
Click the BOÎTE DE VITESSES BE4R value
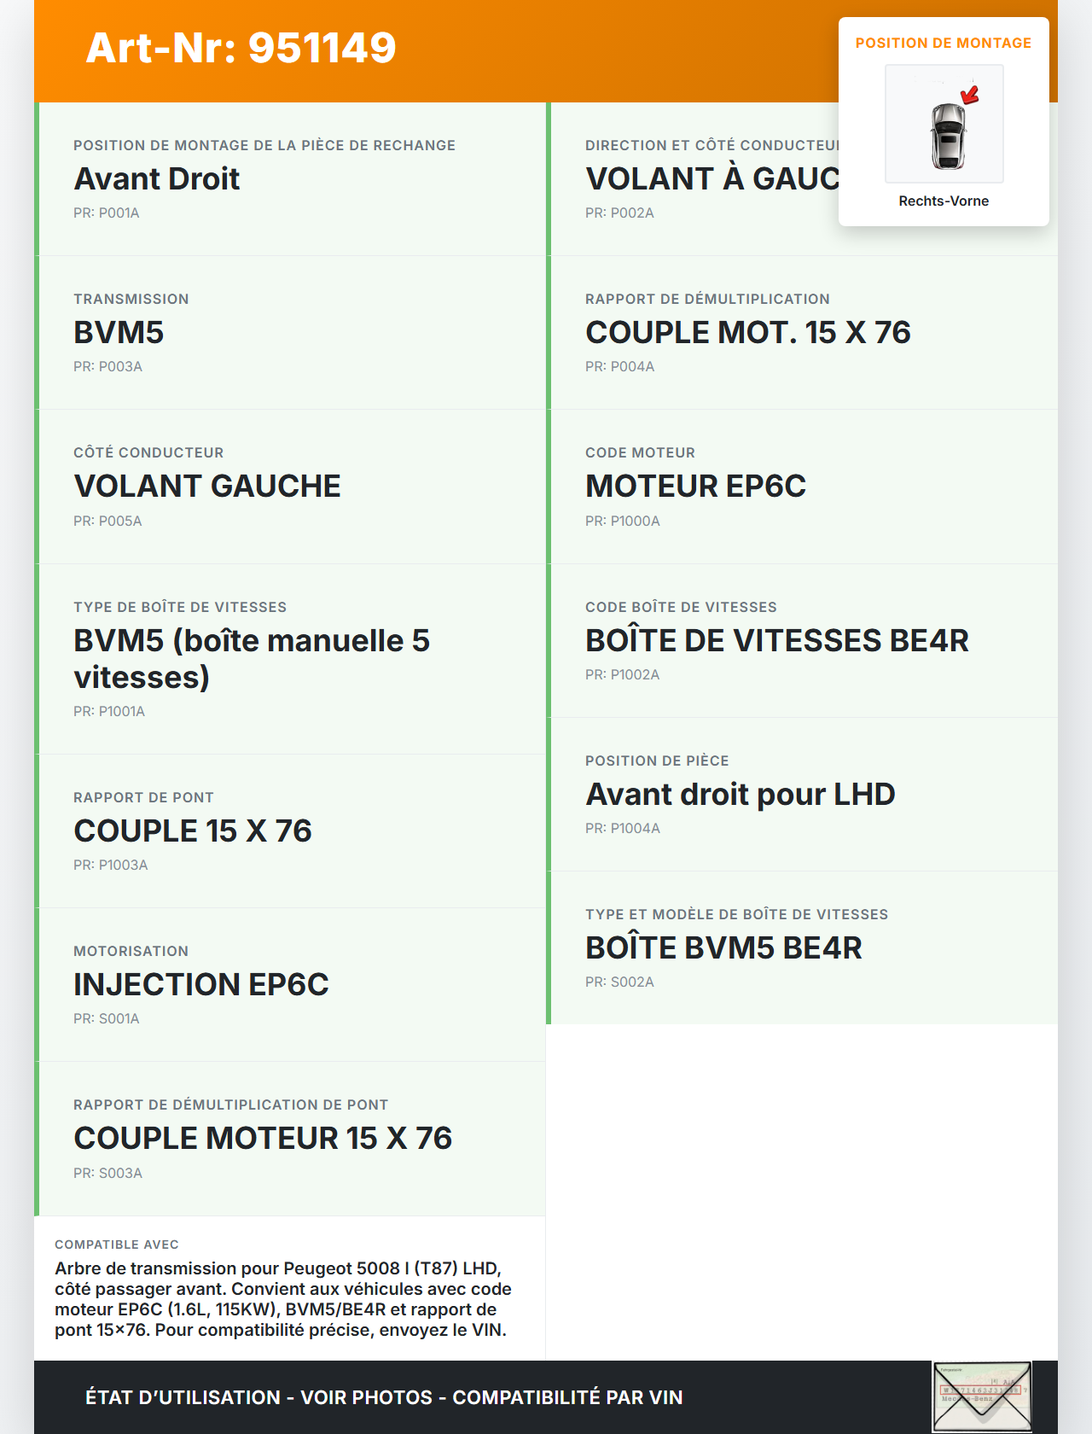[x=777, y=641]
